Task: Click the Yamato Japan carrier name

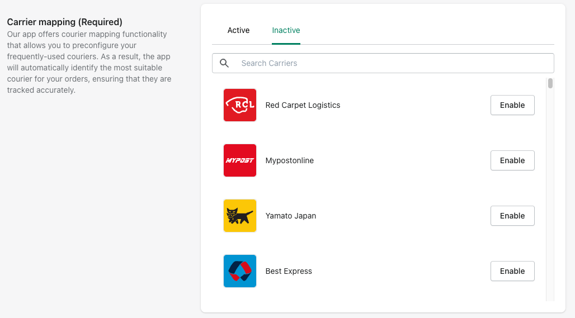Action: (x=290, y=216)
